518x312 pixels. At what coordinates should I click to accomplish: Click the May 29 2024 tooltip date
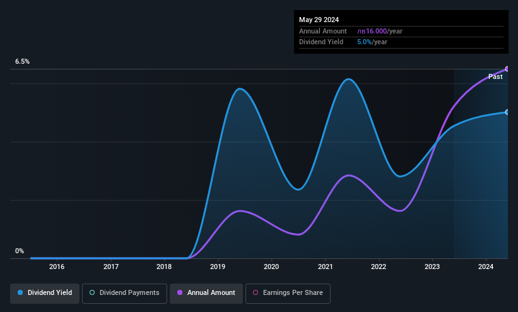click(319, 20)
